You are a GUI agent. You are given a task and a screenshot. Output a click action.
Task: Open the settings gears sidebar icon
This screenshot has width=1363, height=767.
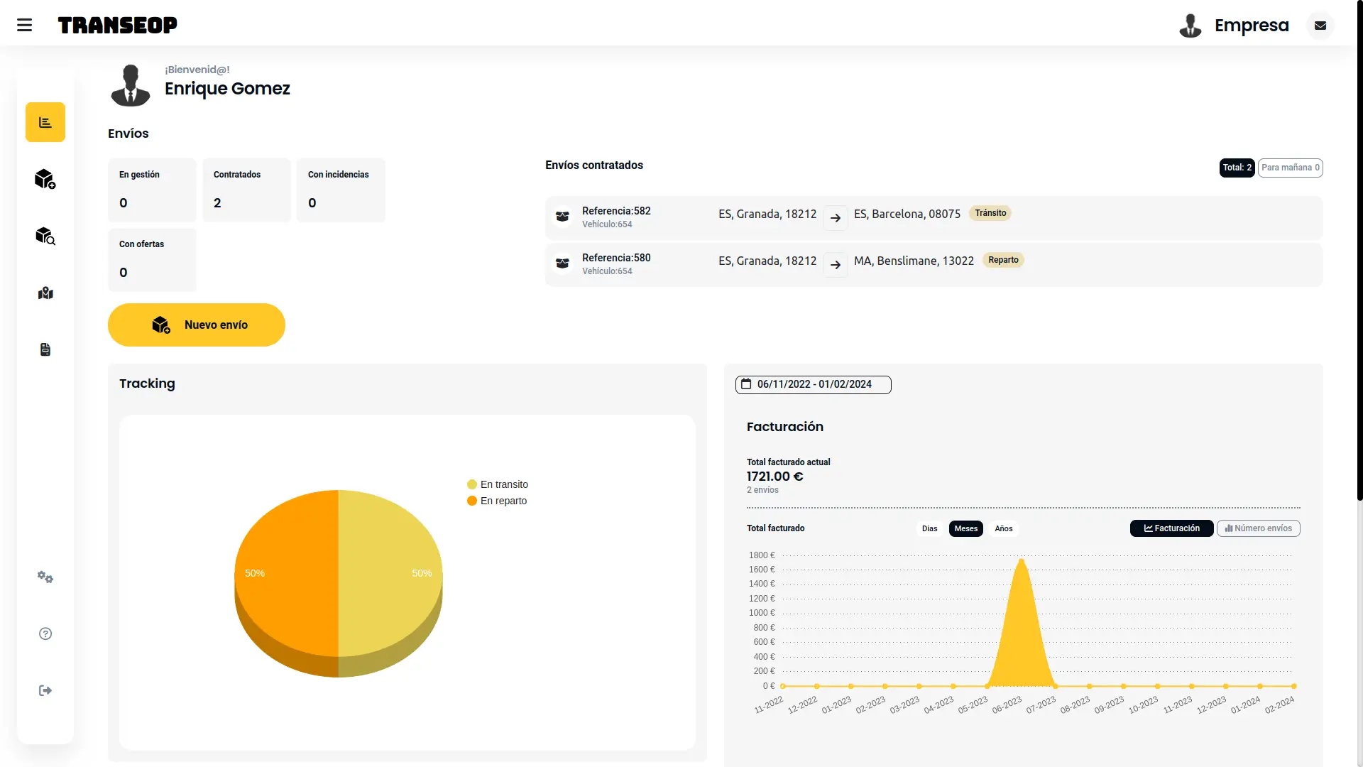[x=45, y=577]
